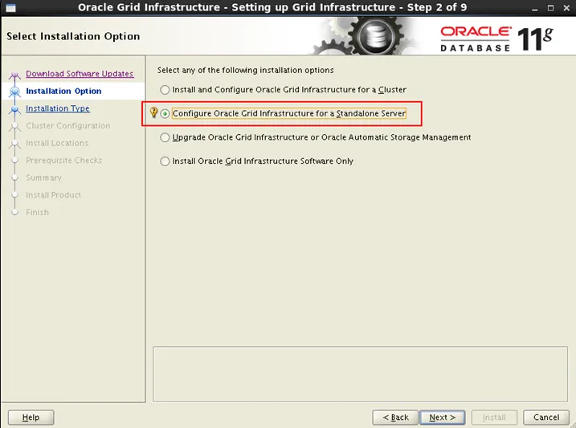576x428 pixels.
Task: Click the Back button
Action: pyautogui.click(x=395, y=418)
